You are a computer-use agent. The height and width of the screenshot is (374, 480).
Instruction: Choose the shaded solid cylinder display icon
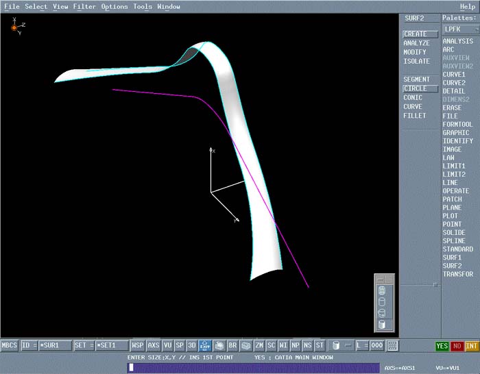click(382, 324)
